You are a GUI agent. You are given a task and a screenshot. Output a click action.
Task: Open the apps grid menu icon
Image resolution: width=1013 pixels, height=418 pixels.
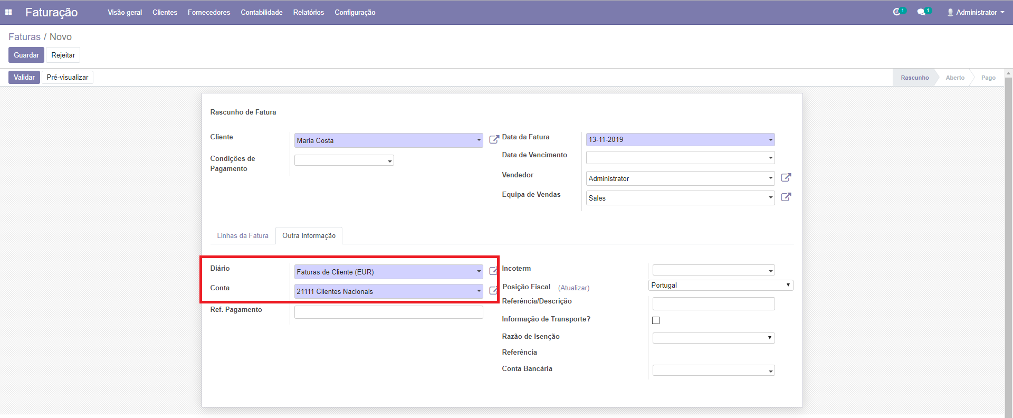click(x=8, y=12)
